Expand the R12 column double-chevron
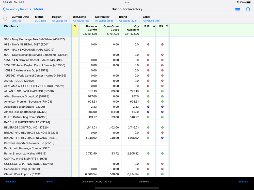The height and width of the screenshot is (190, 254). click(154, 26)
